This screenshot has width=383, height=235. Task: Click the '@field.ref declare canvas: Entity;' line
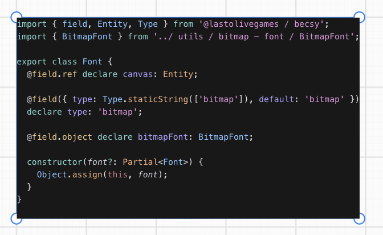point(112,74)
